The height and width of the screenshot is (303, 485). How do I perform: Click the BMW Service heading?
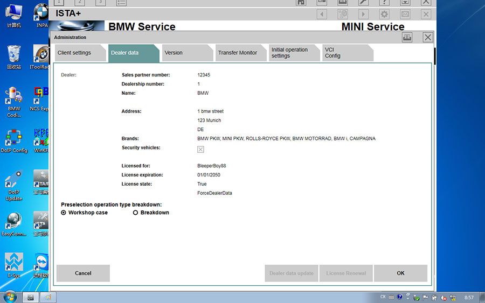pos(142,26)
